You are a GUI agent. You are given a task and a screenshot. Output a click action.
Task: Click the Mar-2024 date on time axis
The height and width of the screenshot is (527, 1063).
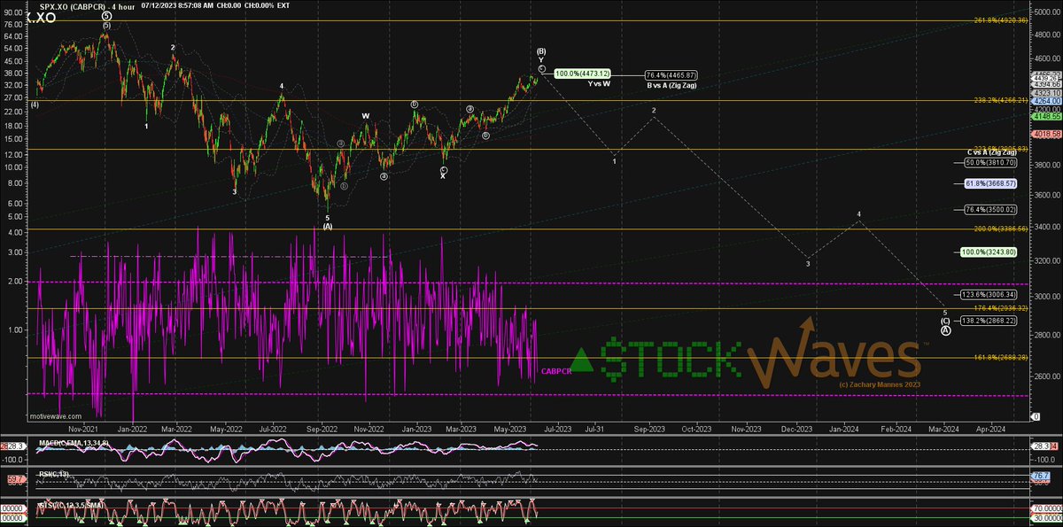tap(943, 428)
